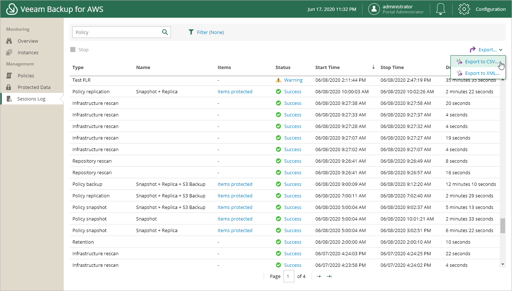Click the name cell reading only Snapshot
This screenshot has height=291, width=512.
(x=146, y=219)
